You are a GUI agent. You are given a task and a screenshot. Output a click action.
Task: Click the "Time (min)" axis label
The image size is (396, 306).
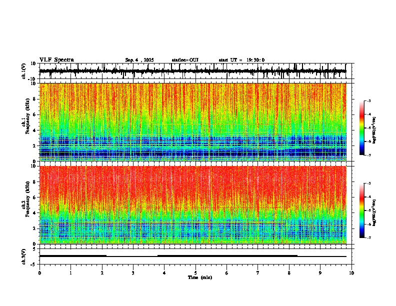[x=200, y=277]
